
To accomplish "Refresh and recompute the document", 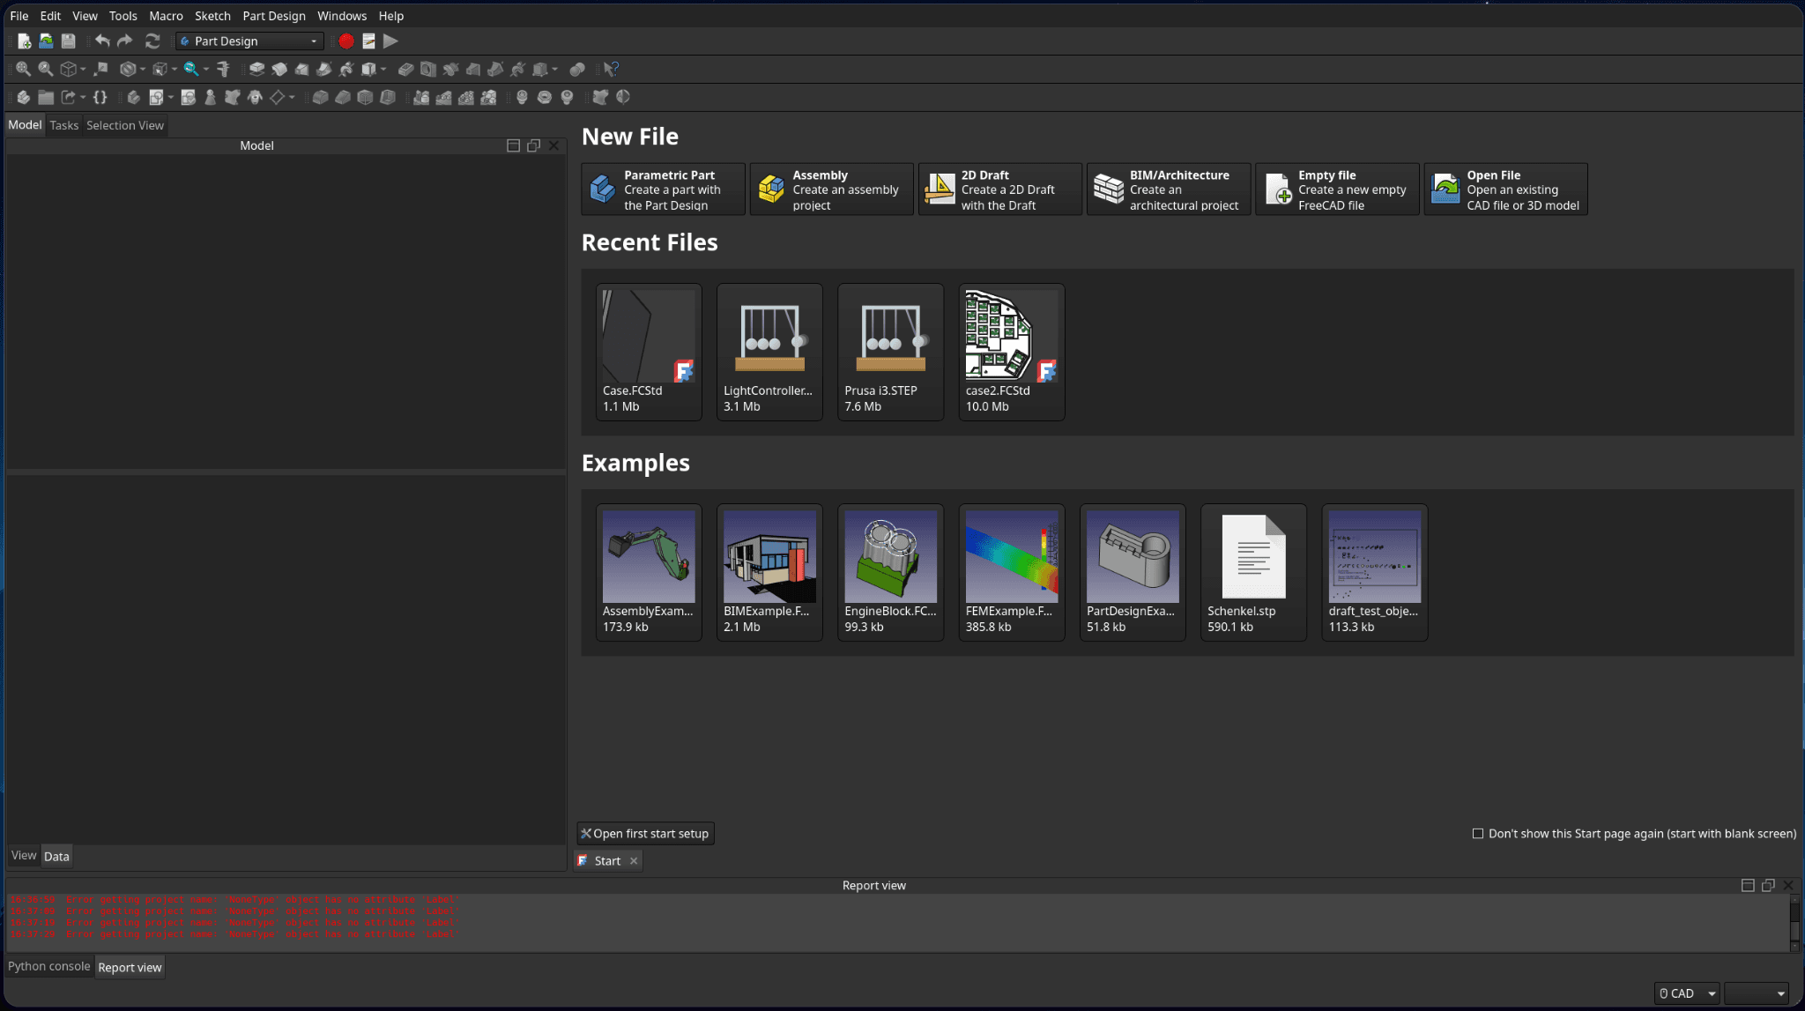I will (152, 41).
